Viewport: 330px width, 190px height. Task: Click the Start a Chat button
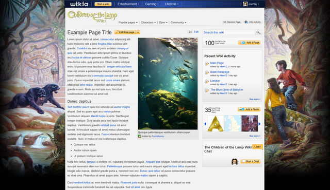(x=251, y=161)
